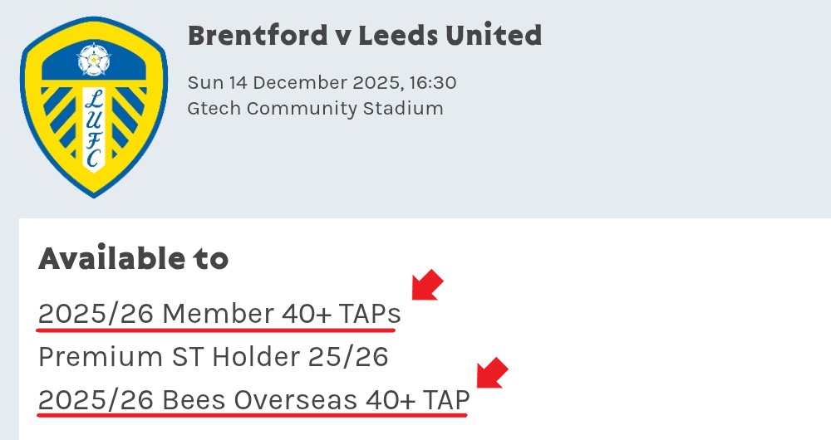Select 2025/26 Bees Overseas 40+ TAP entry

pyautogui.click(x=253, y=400)
